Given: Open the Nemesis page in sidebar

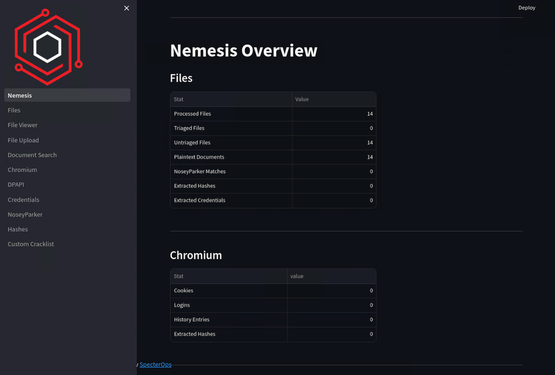Looking at the screenshot, I should [x=67, y=95].
